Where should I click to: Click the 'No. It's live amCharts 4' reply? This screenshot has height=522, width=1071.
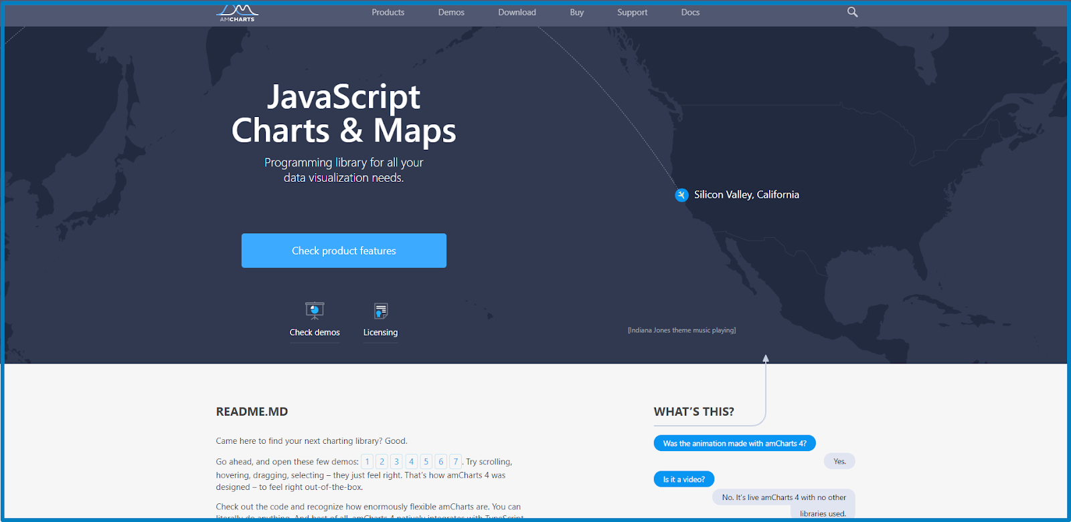point(784,505)
